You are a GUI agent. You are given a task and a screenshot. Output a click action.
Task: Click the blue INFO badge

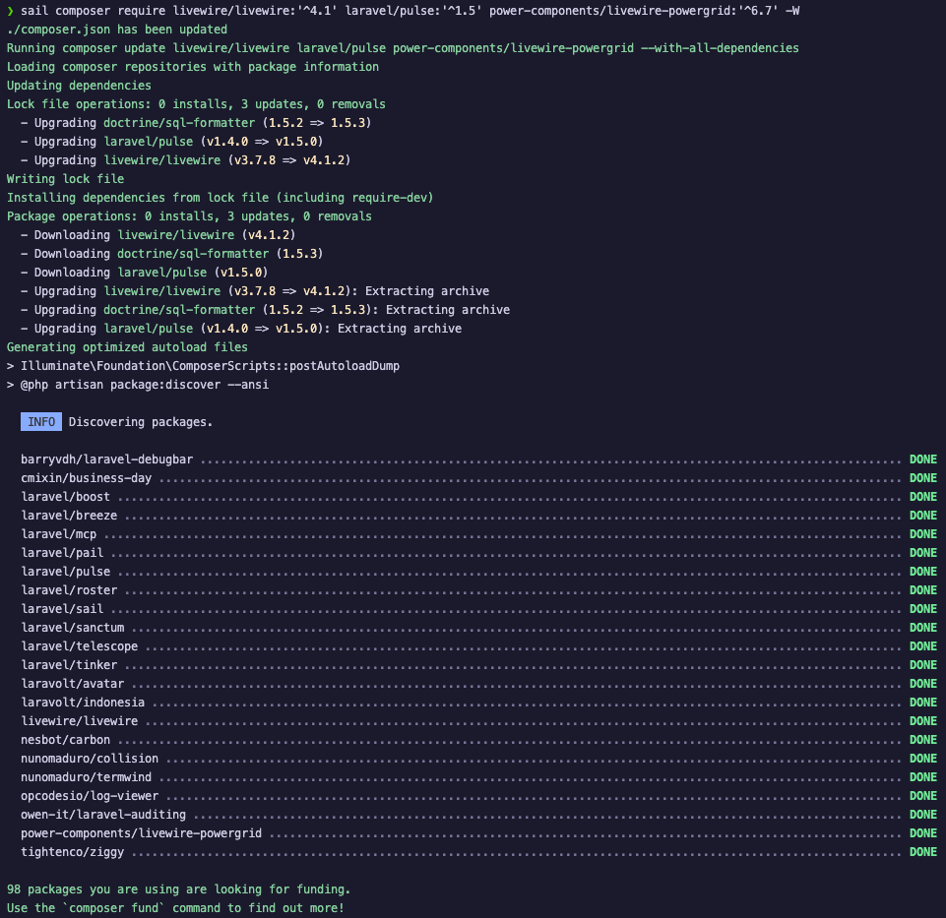click(41, 422)
